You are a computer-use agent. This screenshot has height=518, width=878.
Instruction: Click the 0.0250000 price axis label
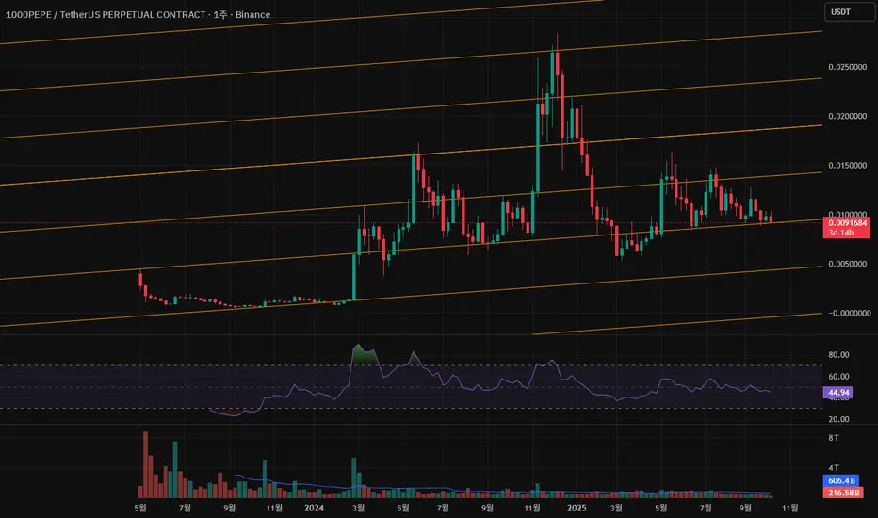point(847,67)
